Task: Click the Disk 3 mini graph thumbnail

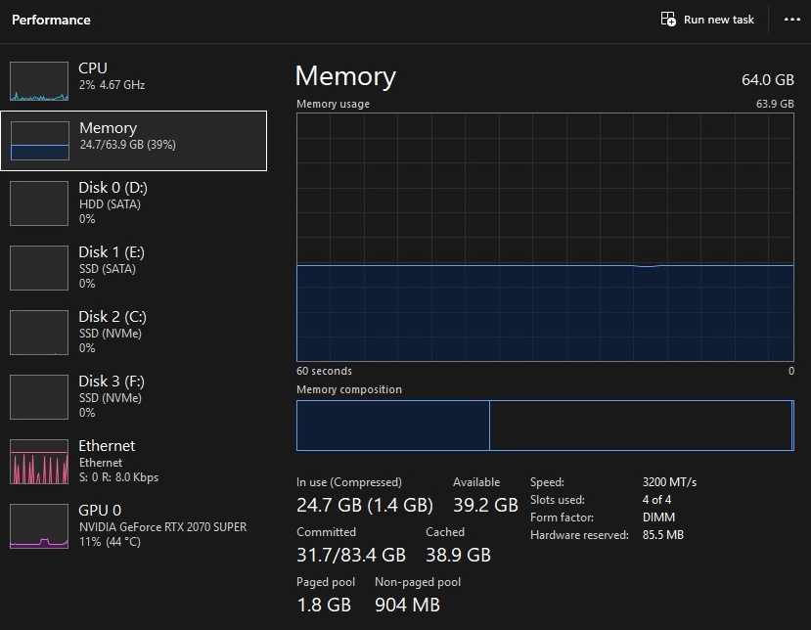Action: [39, 397]
